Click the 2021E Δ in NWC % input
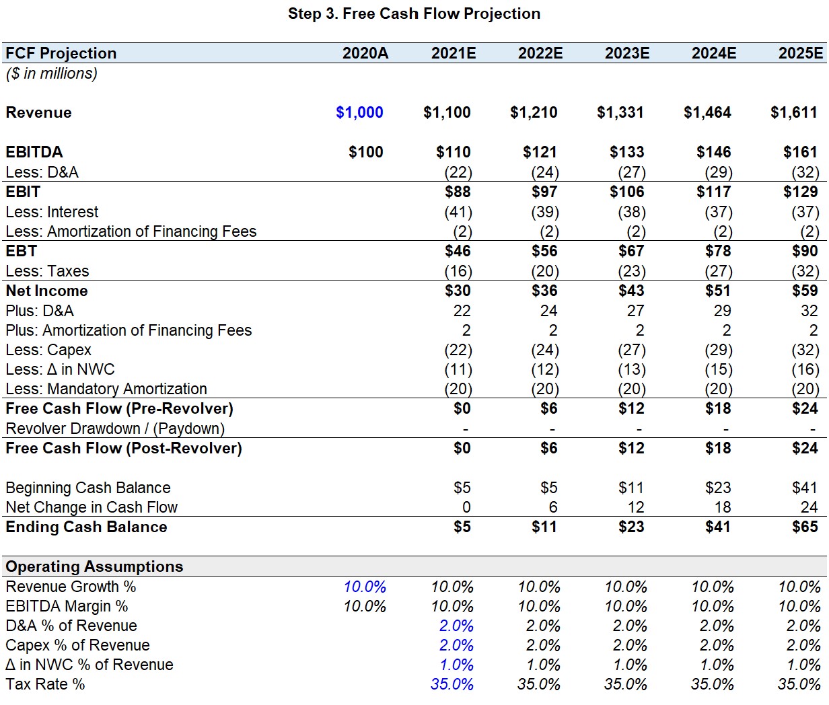The height and width of the screenshot is (705, 829). click(x=456, y=665)
